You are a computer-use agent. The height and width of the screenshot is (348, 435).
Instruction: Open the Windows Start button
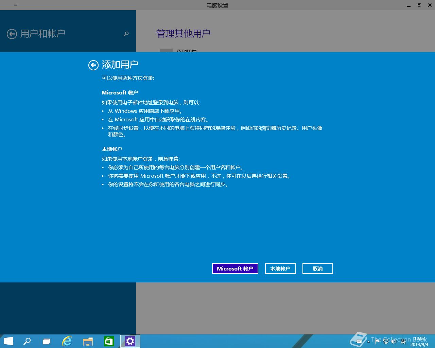tap(8, 341)
